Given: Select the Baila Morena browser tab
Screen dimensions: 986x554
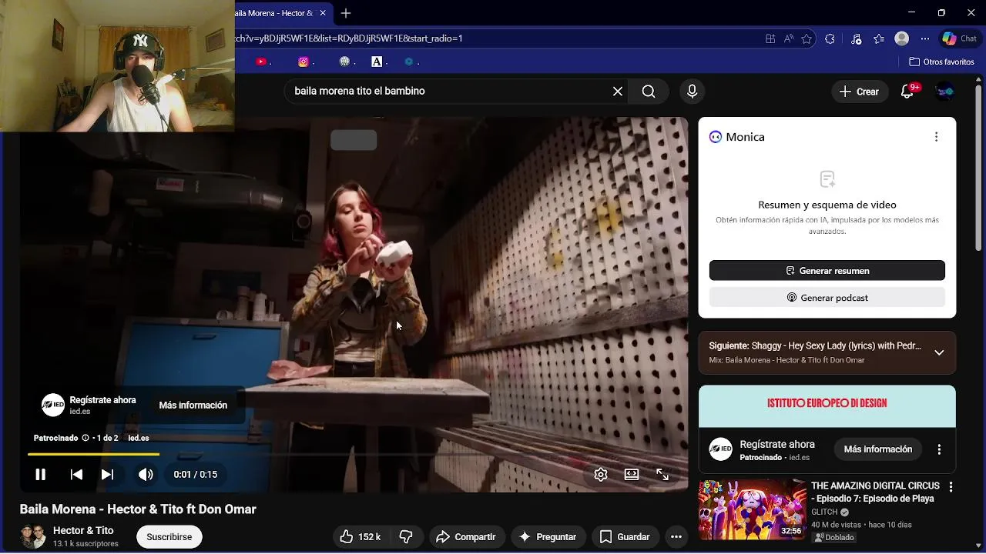Looking at the screenshot, I should [x=273, y=13].
